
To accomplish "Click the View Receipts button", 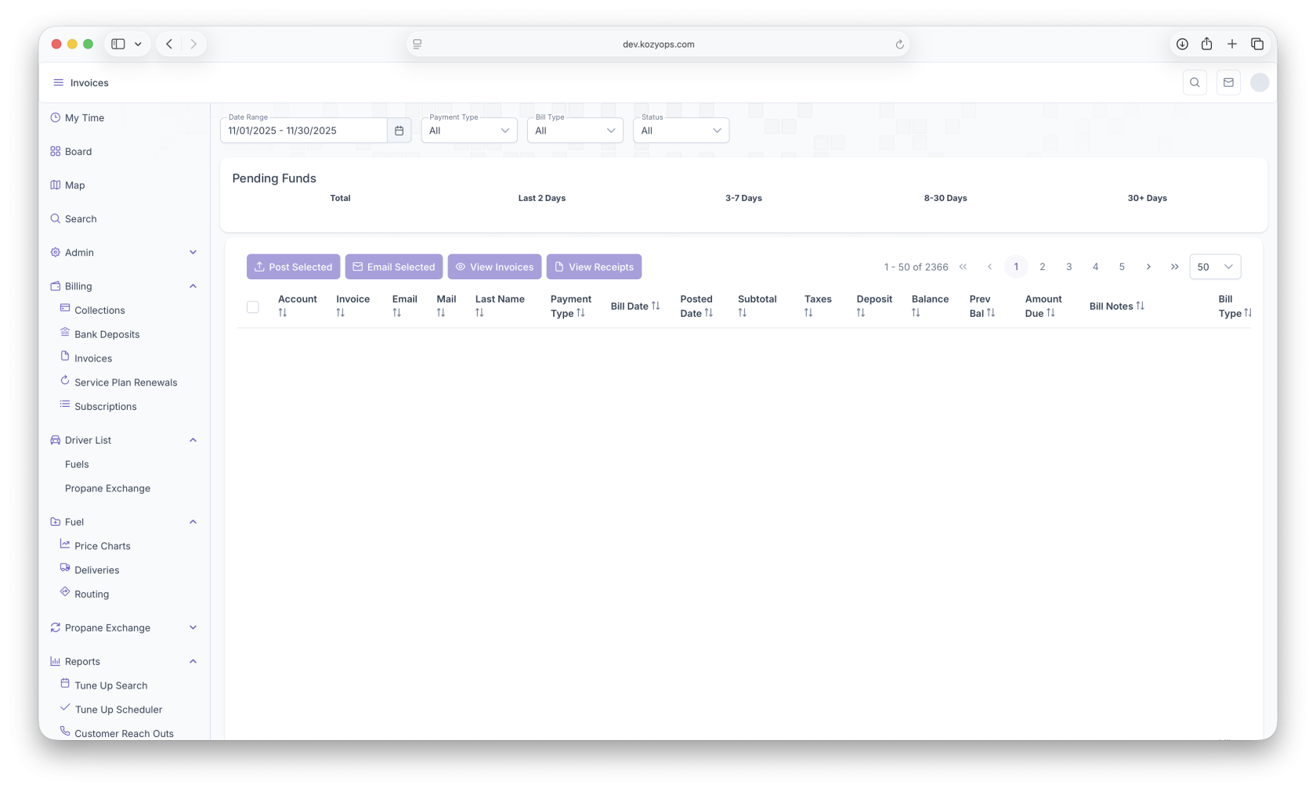I will [594, 267].
